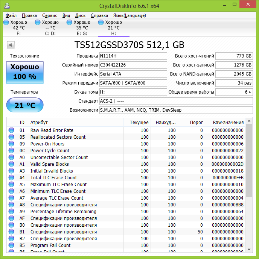Open the Справка menu
259x259 pixels.
click(x=99, y=15)
